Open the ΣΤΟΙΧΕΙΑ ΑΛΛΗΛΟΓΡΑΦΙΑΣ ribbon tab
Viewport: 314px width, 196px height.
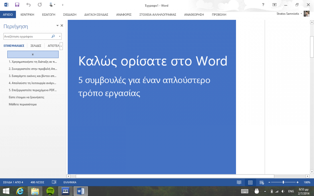(x=158, y=15)
